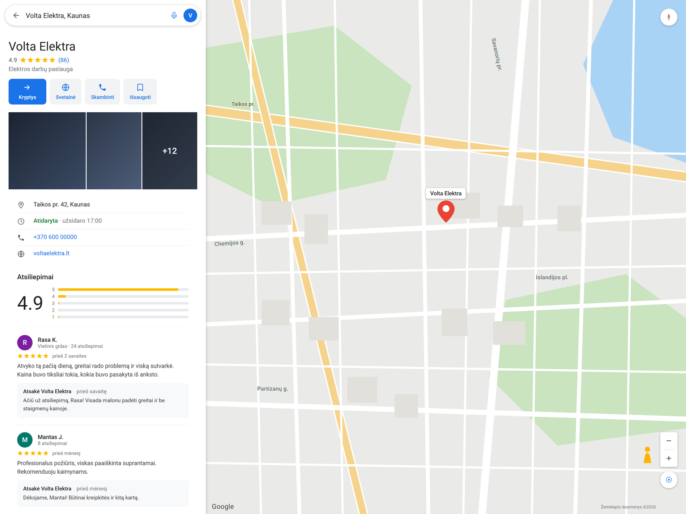This screenshot has height=514, width=686.
Task: Click Savanorių pr. street label
Action: point(496,54)
